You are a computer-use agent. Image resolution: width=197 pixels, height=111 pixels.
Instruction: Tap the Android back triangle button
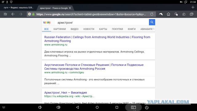(78, 107)
